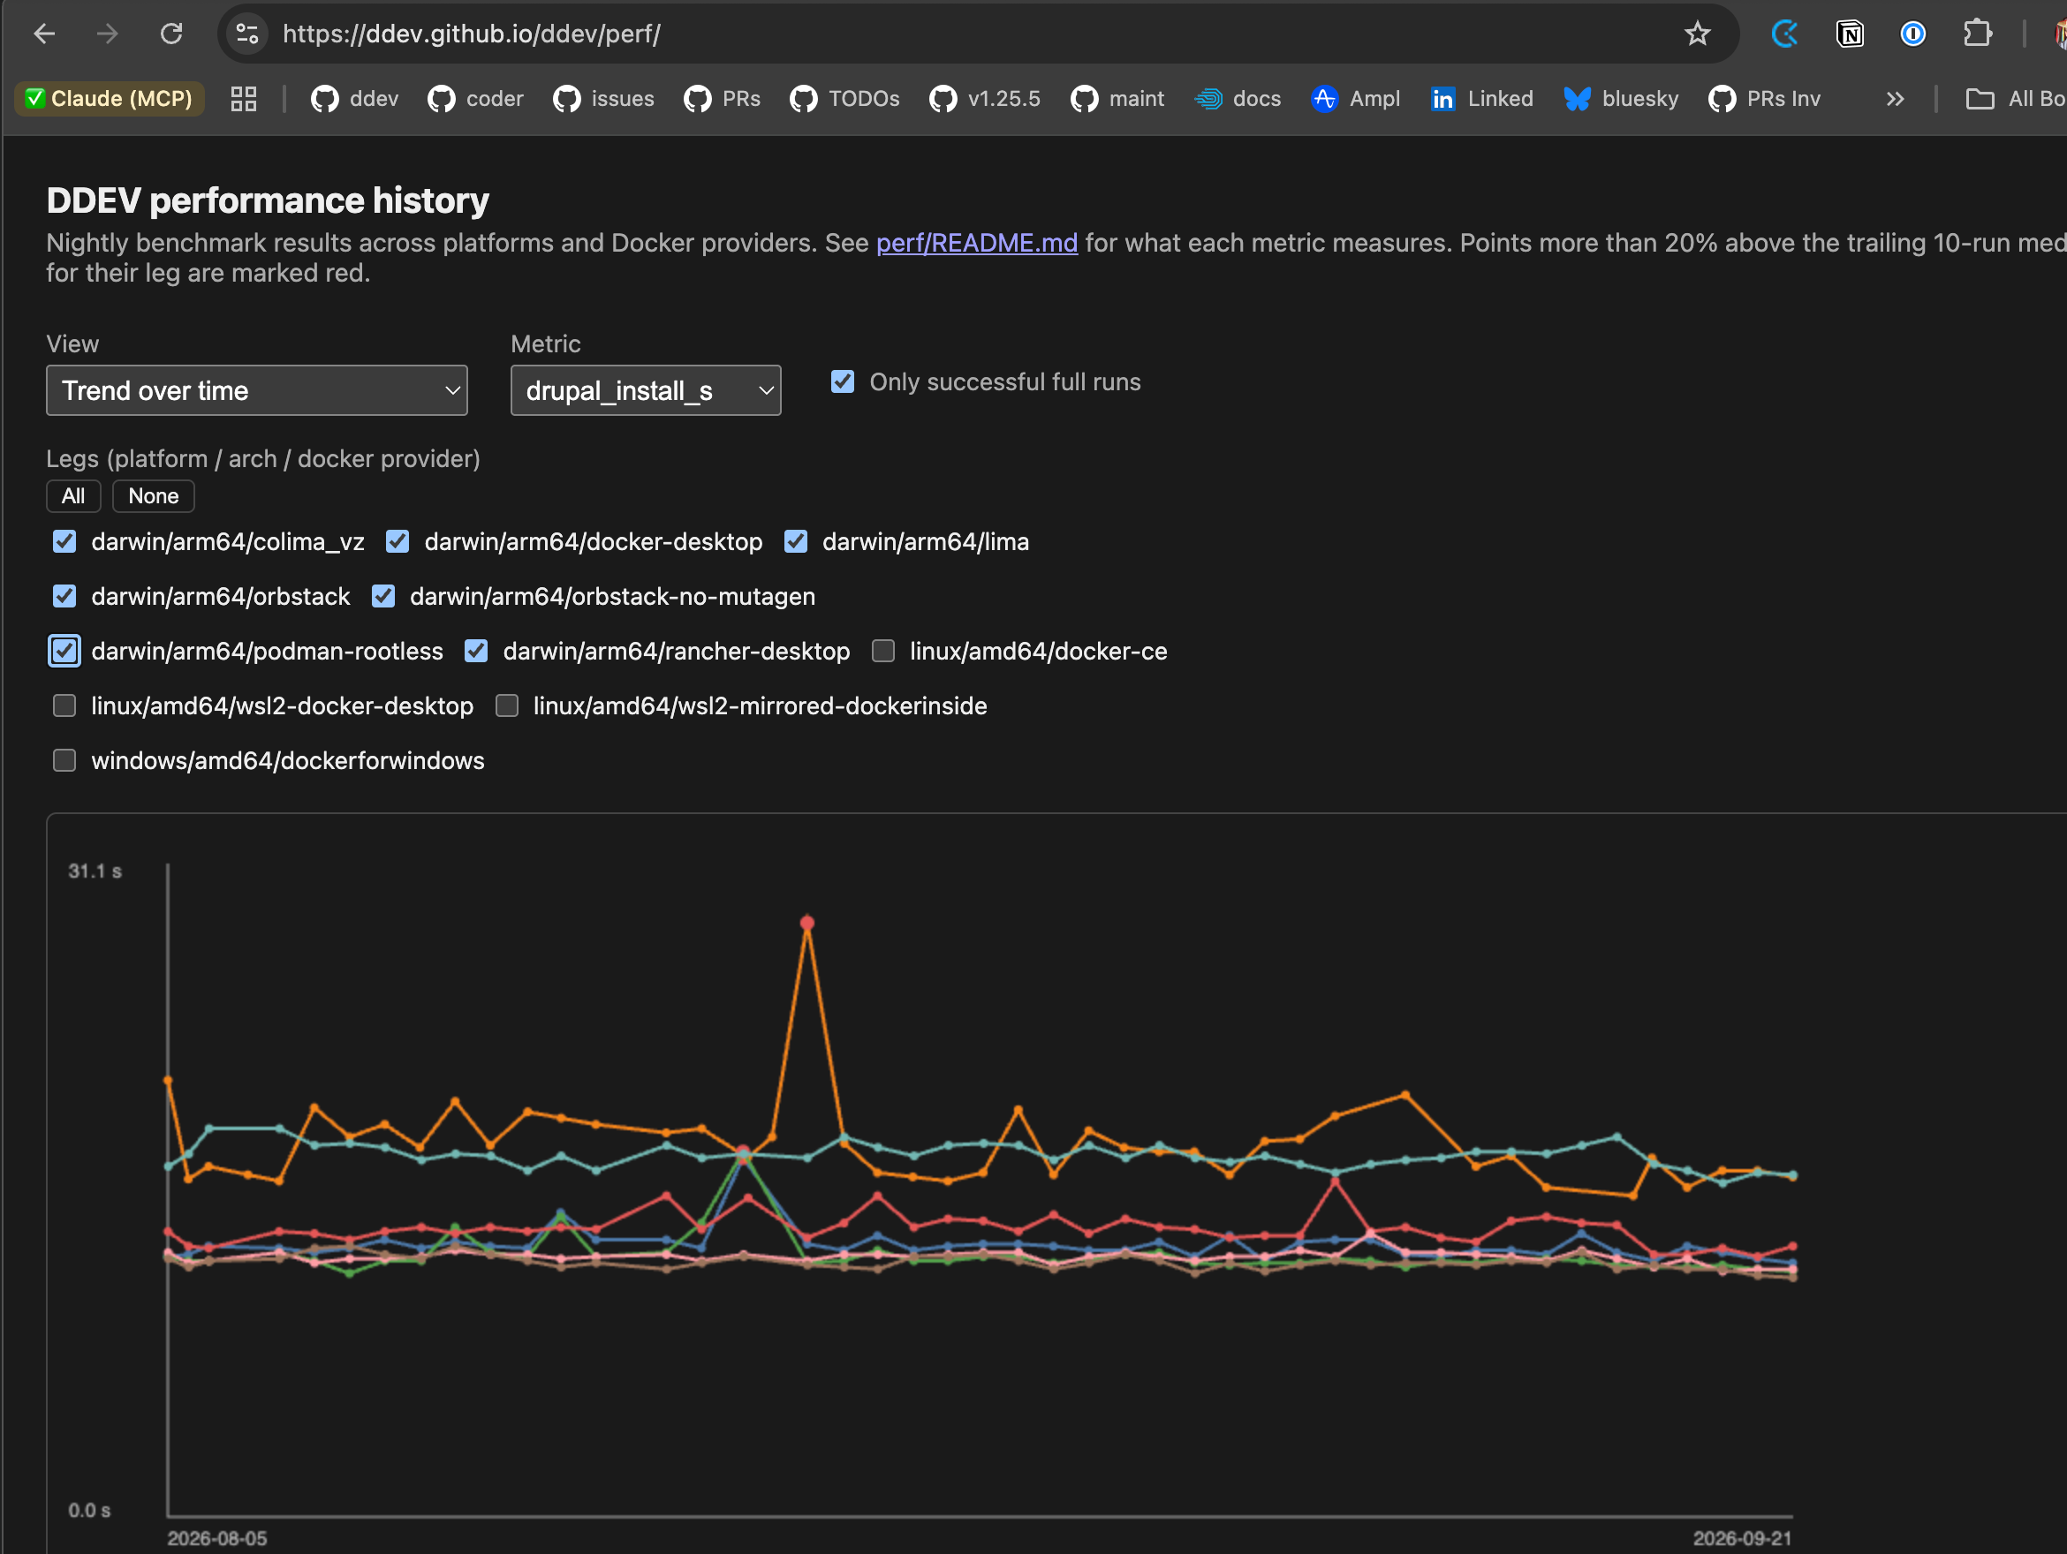Open the ddev GitHub bookmark

point(354,98)
